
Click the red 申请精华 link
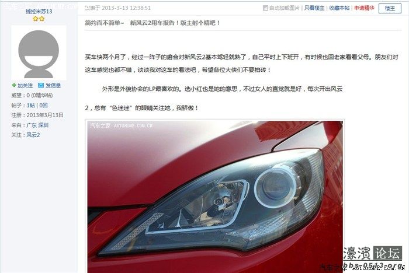click(364, 8)
